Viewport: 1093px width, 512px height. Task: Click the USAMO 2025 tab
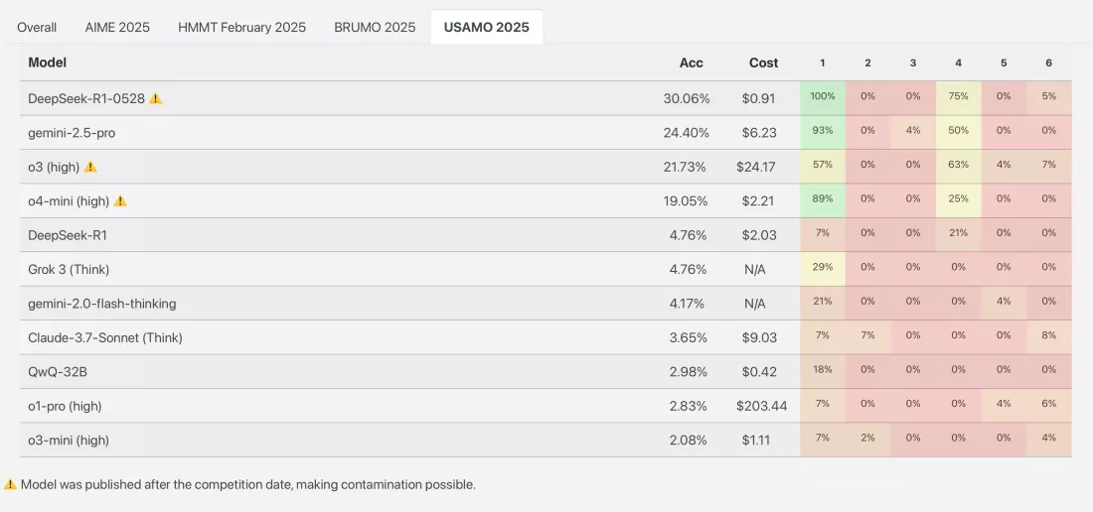[487, 27]
